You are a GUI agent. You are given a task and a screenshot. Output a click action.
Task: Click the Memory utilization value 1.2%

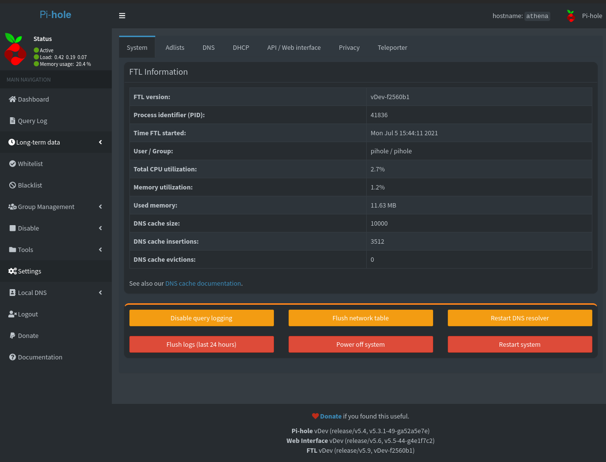378,187
